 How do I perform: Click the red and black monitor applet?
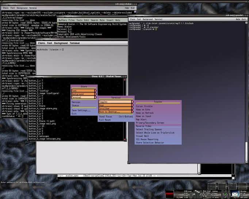(x=169, y=194)
